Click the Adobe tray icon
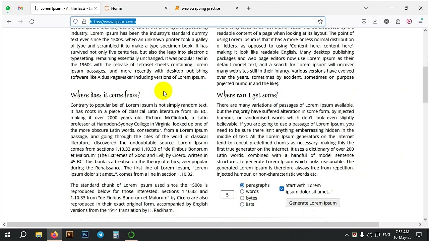Viewport: 429px width, 241px height. [x=355, y=235]
